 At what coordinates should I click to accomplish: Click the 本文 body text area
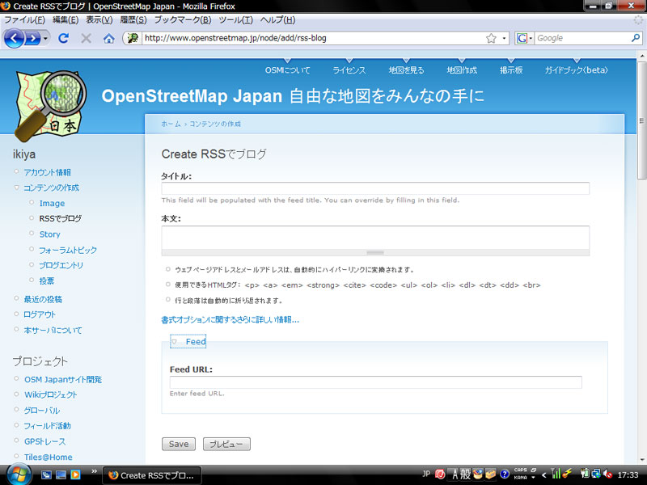pos(375,238)
